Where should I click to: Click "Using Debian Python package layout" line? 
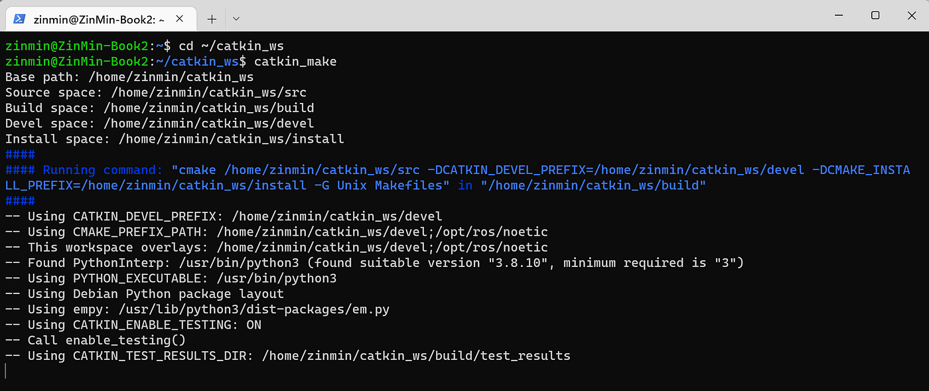tap(145, 293)
